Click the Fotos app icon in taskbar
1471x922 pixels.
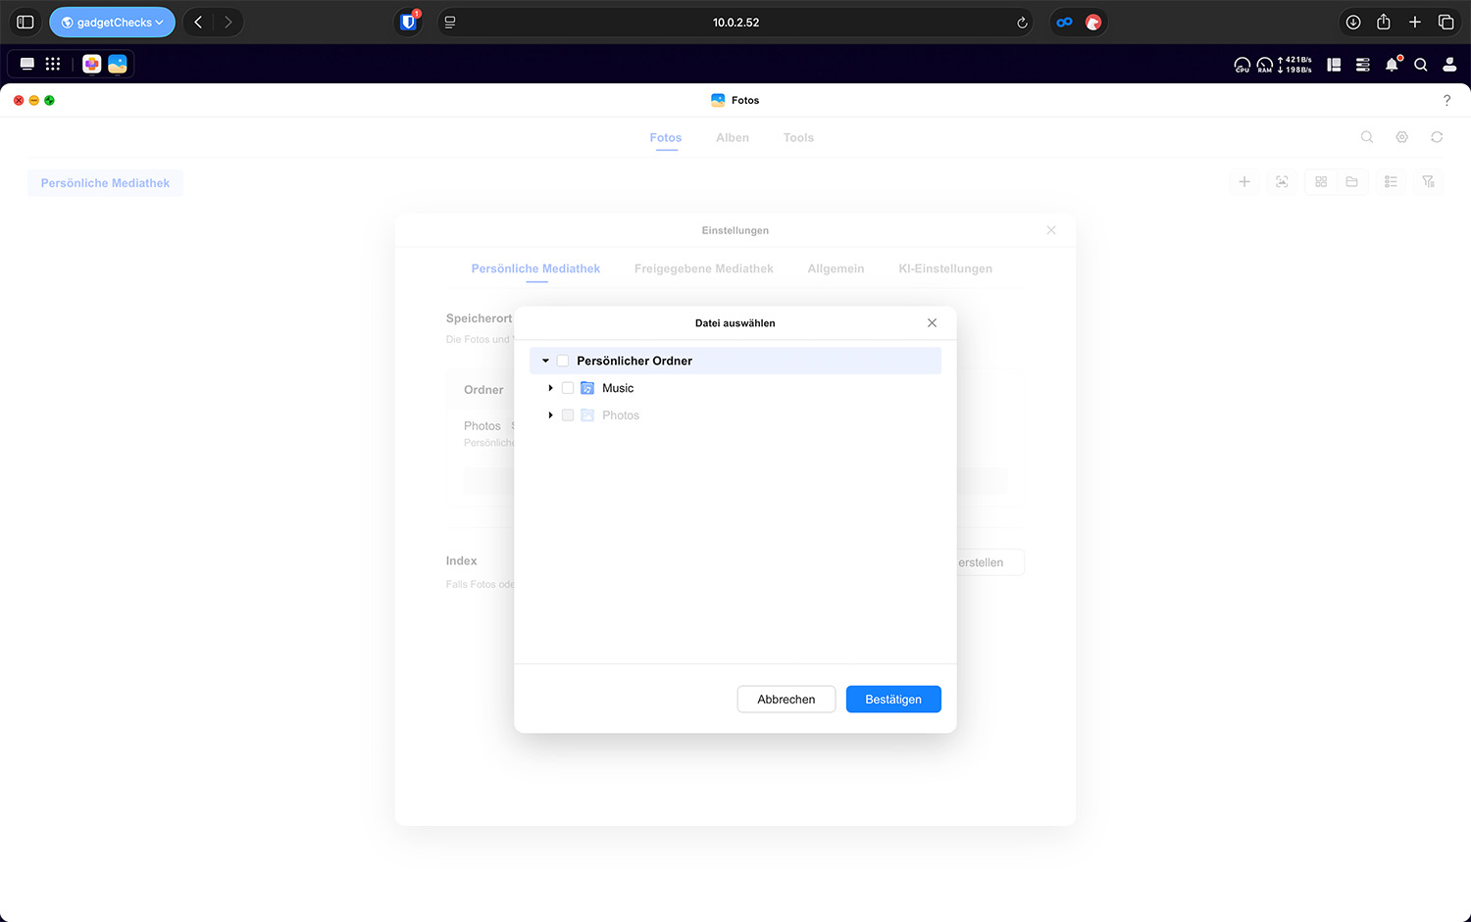pyautogui.click(x=118, y=64)
